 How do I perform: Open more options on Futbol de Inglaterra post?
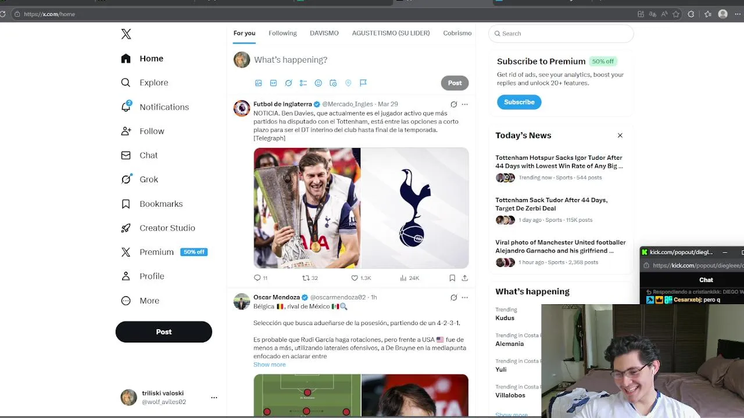tap(464, 105)
